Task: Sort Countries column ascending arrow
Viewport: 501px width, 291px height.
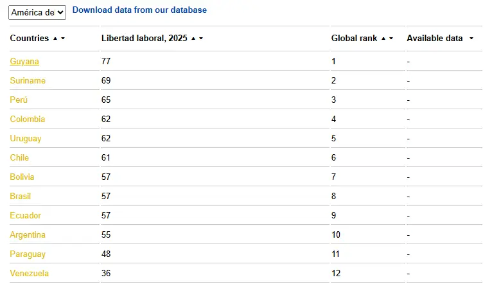Action: 55,39
